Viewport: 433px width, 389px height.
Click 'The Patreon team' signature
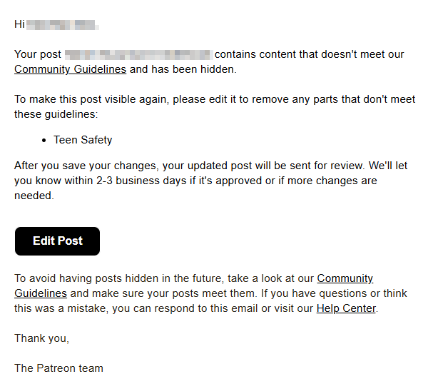pyautogui.click(x=58, y=368)
